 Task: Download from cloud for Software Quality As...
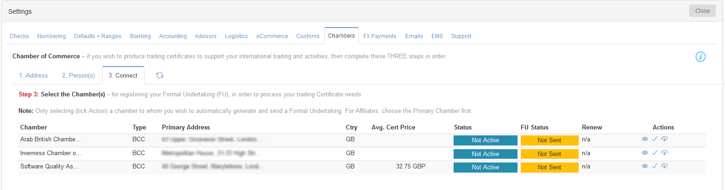pos(664,166)
